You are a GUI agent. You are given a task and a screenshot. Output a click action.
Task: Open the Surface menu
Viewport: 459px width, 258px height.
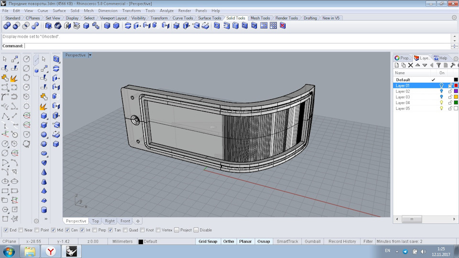[x=59, y=11]
